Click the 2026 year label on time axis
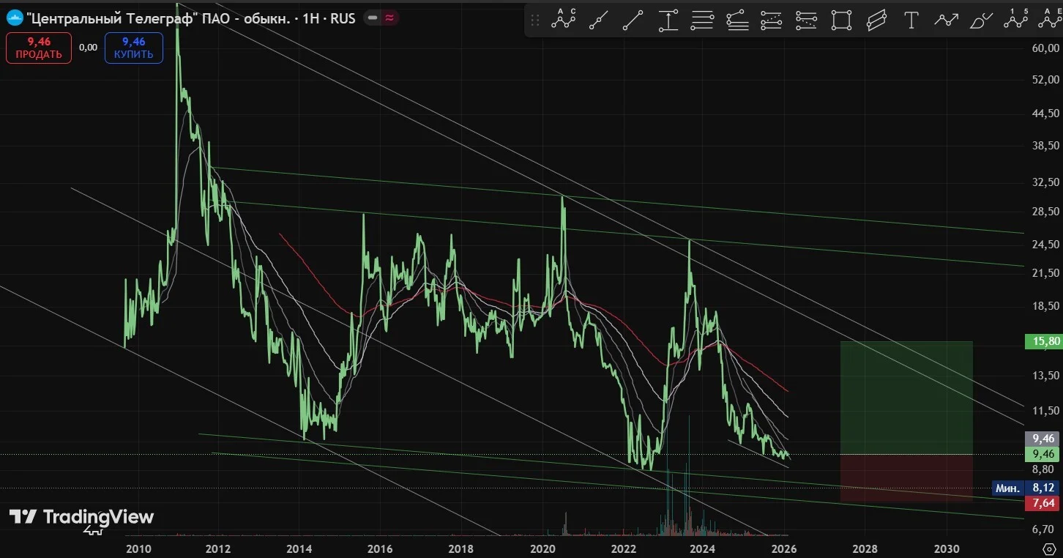This screenshot has height=558, width=1063. [784, 548]
